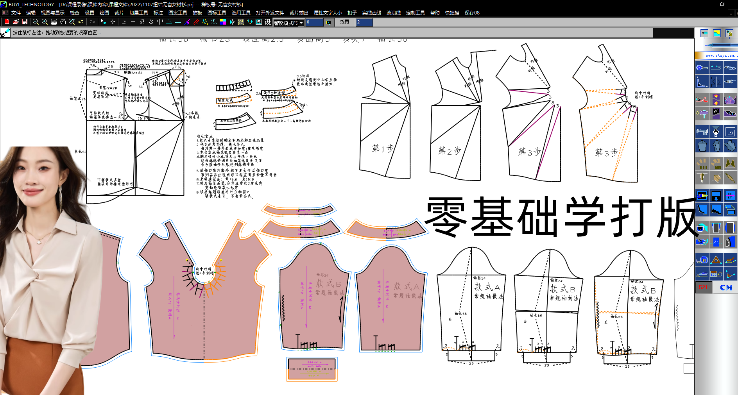The image size is (738, 395).
Task: Click the 线宽 line width field showing 2
Action: click(364, 22)
